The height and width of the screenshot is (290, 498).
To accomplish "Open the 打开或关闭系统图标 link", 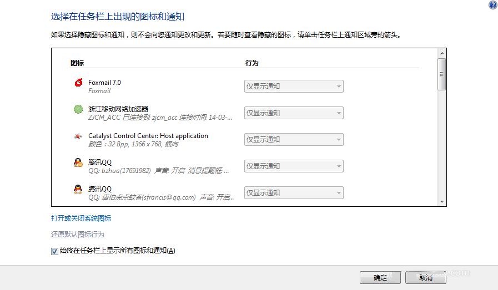I will (81, 218).
